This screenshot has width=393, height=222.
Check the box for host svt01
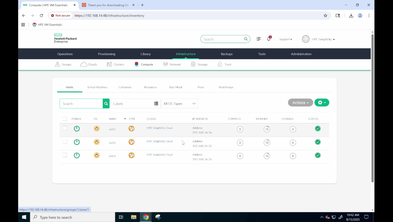(65, 128)
